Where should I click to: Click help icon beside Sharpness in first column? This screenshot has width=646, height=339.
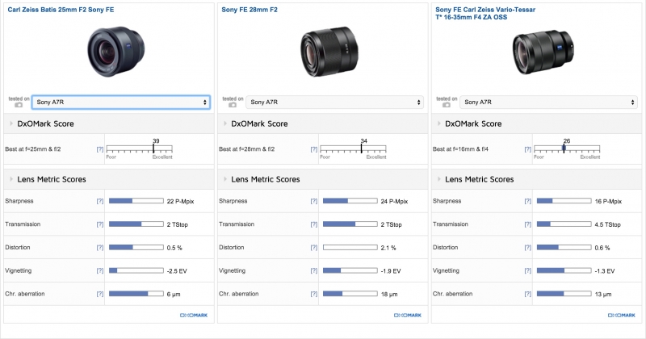click(x=100, y=200)
